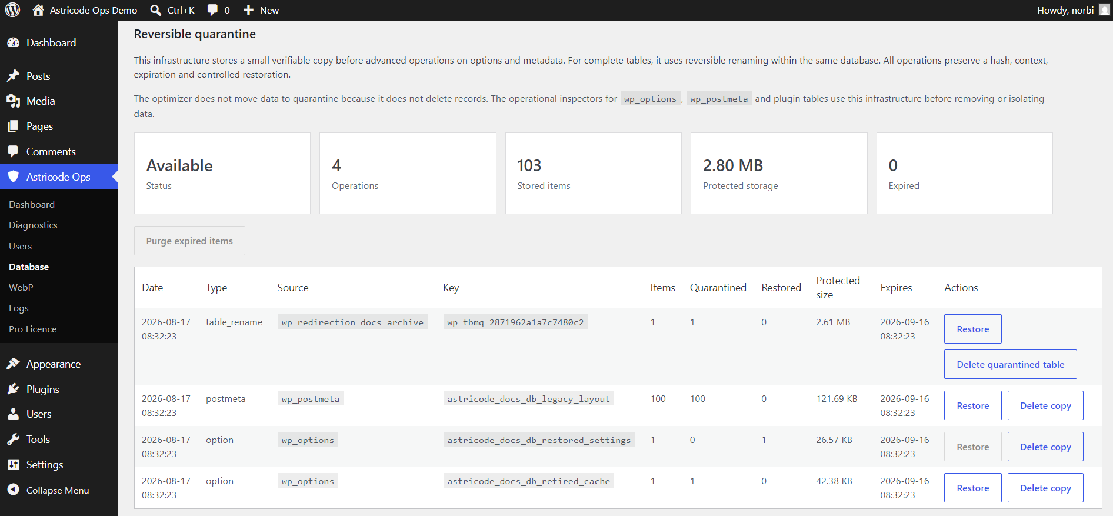Image resolution: width=1113 pixels, height=516 pixels.
Task: Delete copy of astricode_docs_db_restored_settings
Action: tap(1045, 447)
